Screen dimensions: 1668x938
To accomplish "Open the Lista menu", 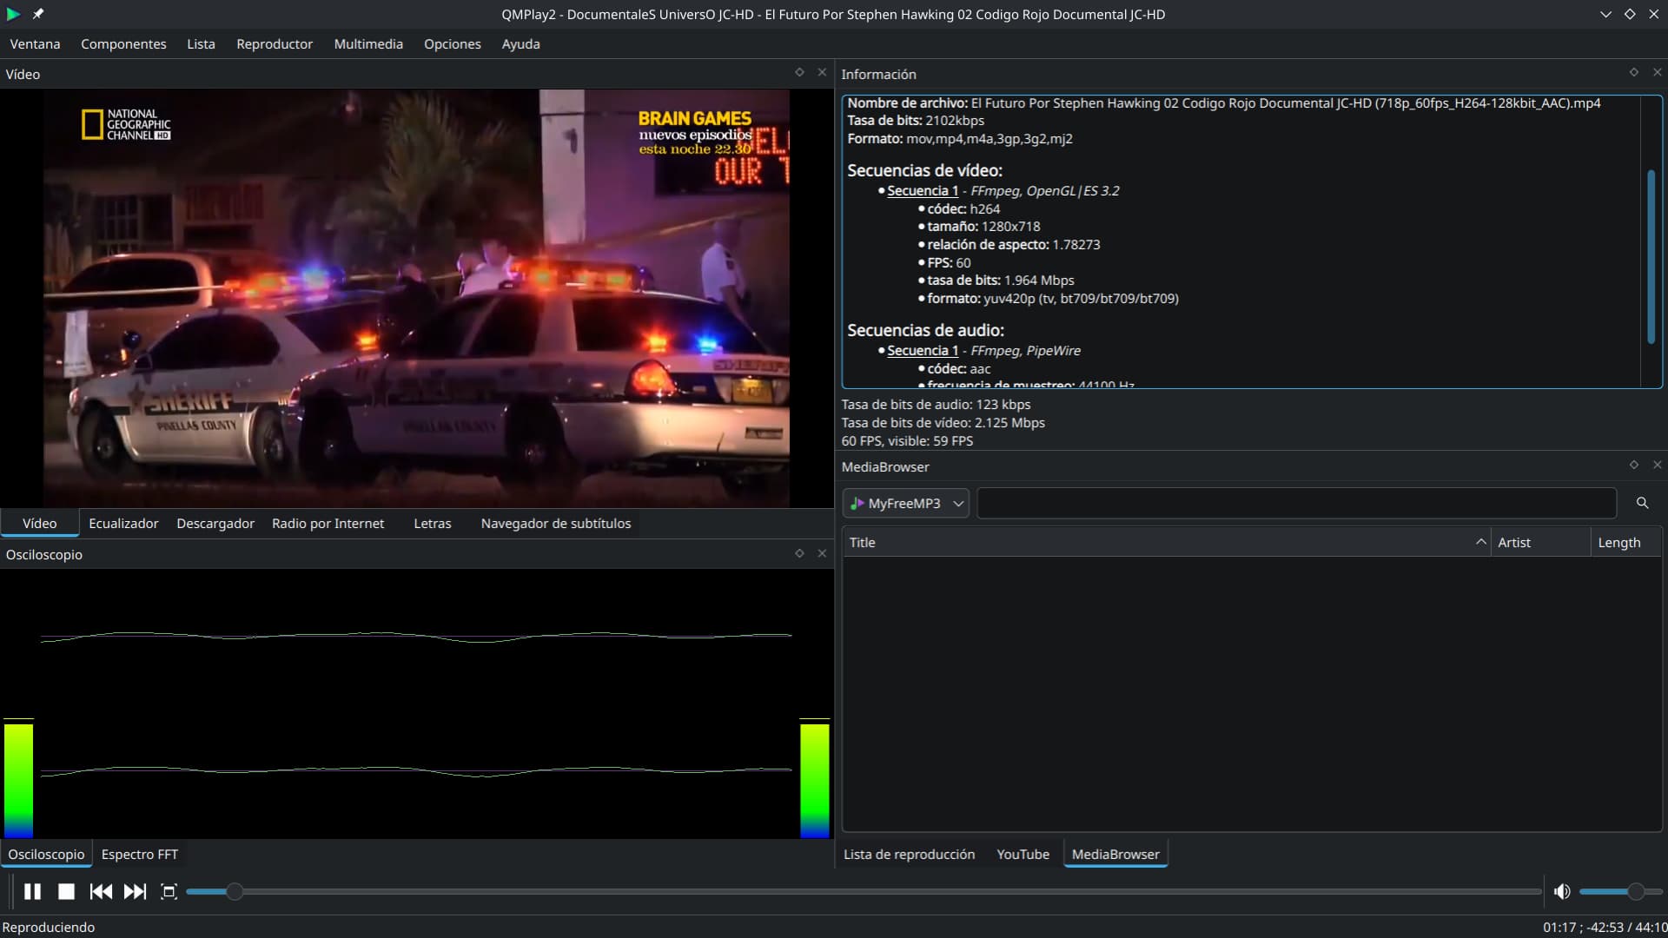I will pos(201,43).
